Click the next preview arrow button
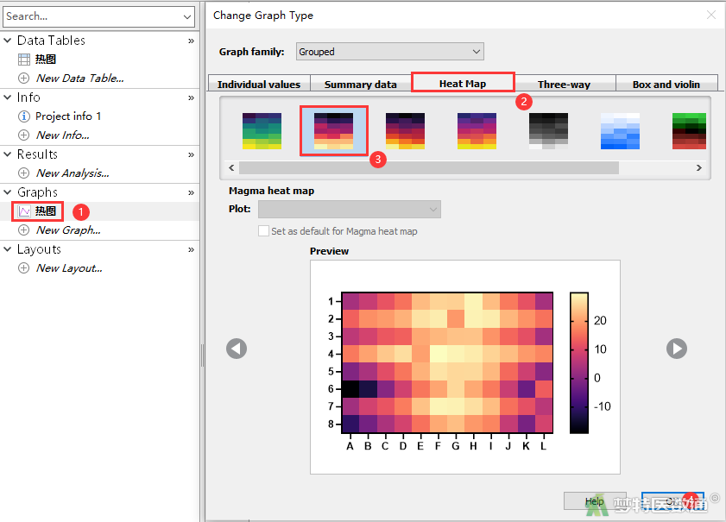726x522 pixels. [677, 349]
